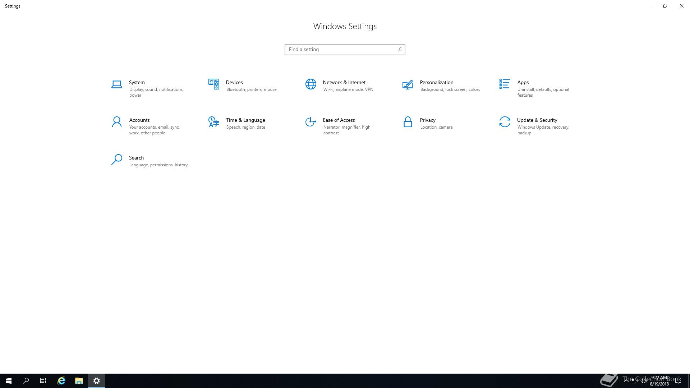The image size is (690, 388).
Task: Go to Accounts title
Action: point(139,120)
